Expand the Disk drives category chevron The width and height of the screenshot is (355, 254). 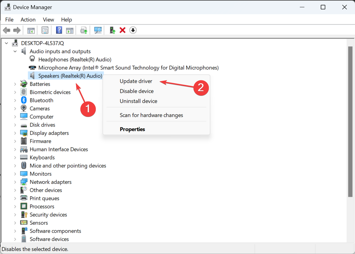pyautogui.click(x=15, y=125)
